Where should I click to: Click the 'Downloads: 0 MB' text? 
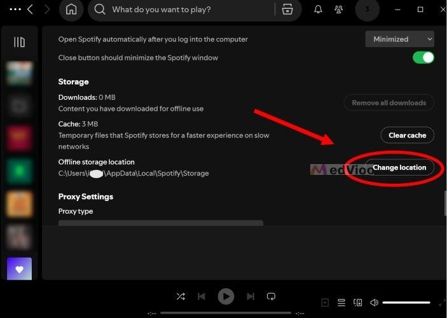(x=86, y=97)
